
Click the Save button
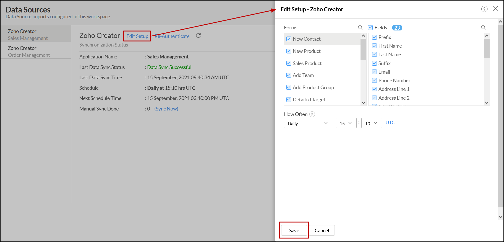coord(294,230)
